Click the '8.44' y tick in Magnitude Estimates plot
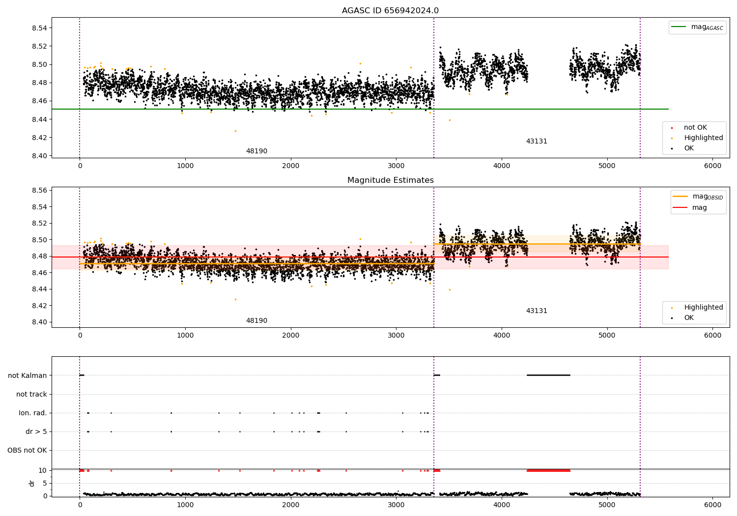The width and height of the screenshot is (737, 516). 39,289
